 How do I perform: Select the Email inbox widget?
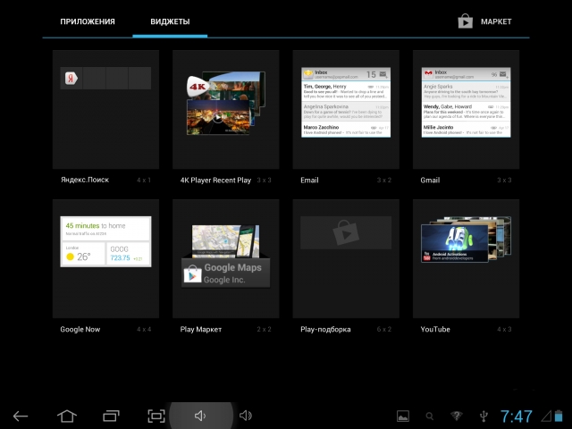(346, 109)
